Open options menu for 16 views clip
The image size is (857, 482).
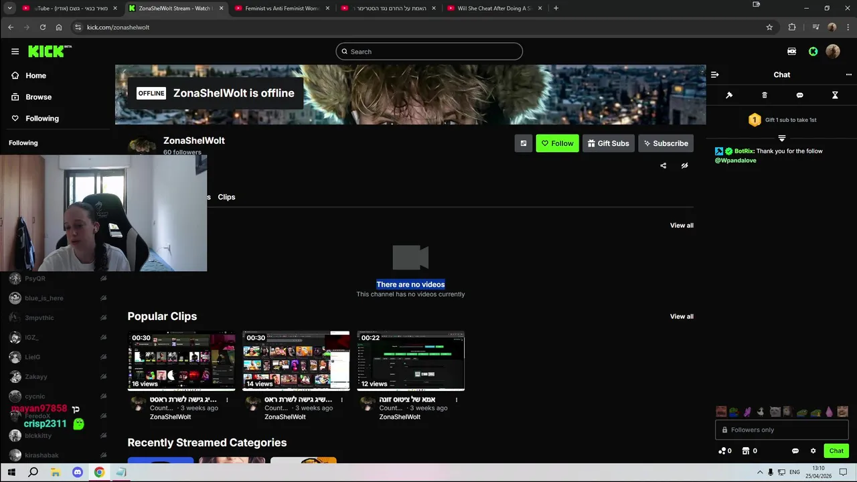(x=227, y=400)
